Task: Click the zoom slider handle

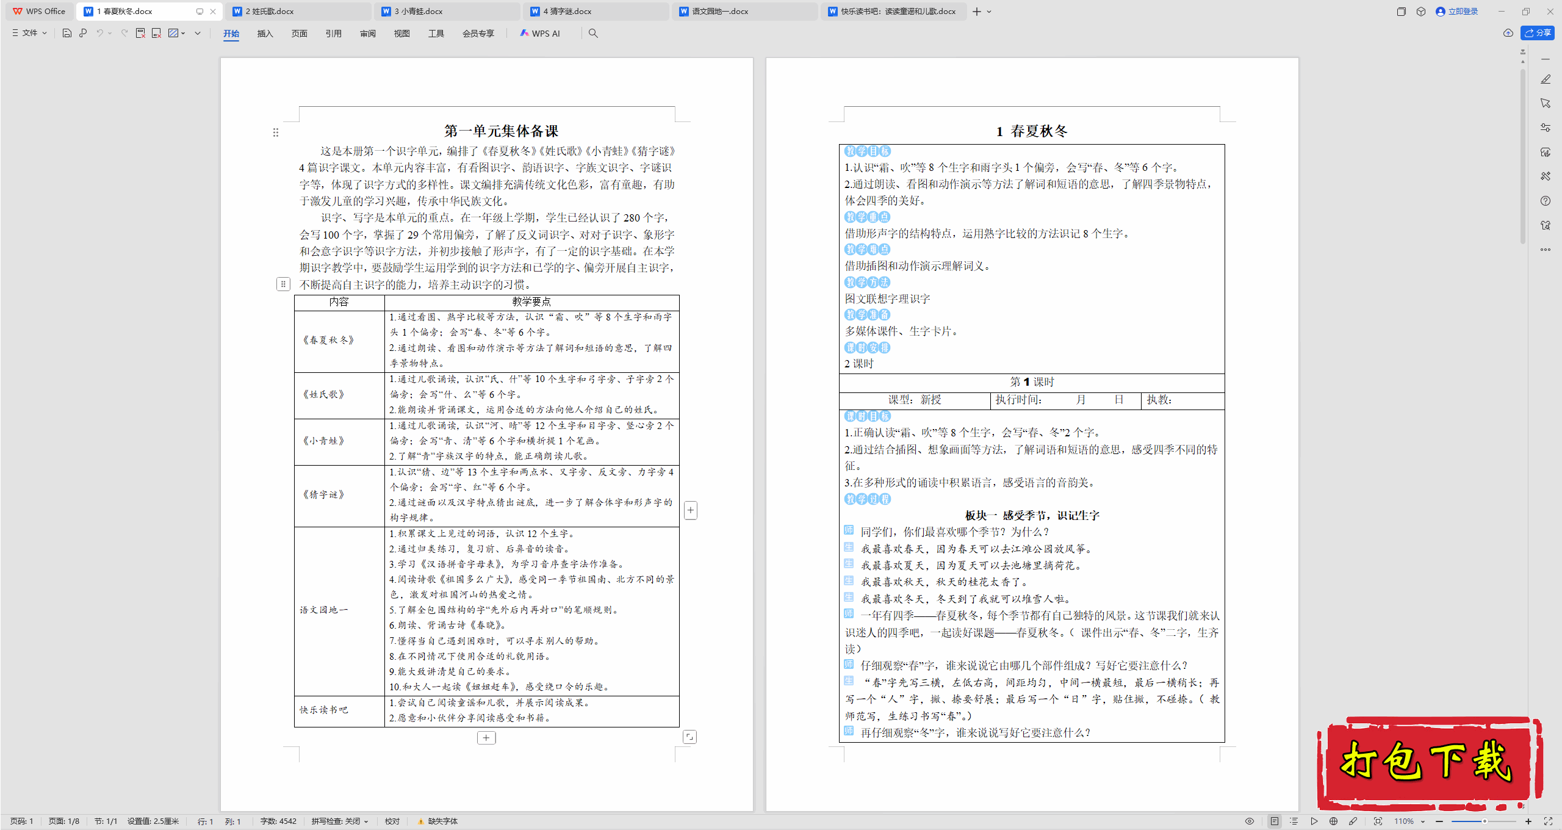Action: 1485,821
